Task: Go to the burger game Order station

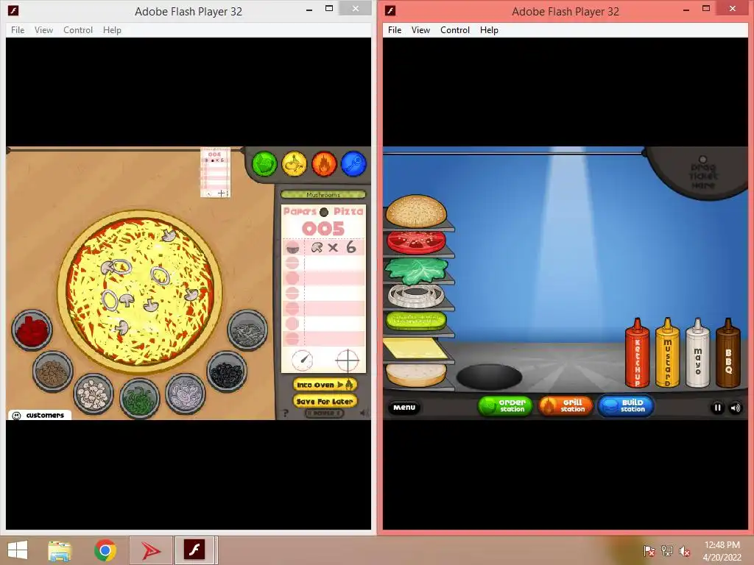Action: pos(505,406)
